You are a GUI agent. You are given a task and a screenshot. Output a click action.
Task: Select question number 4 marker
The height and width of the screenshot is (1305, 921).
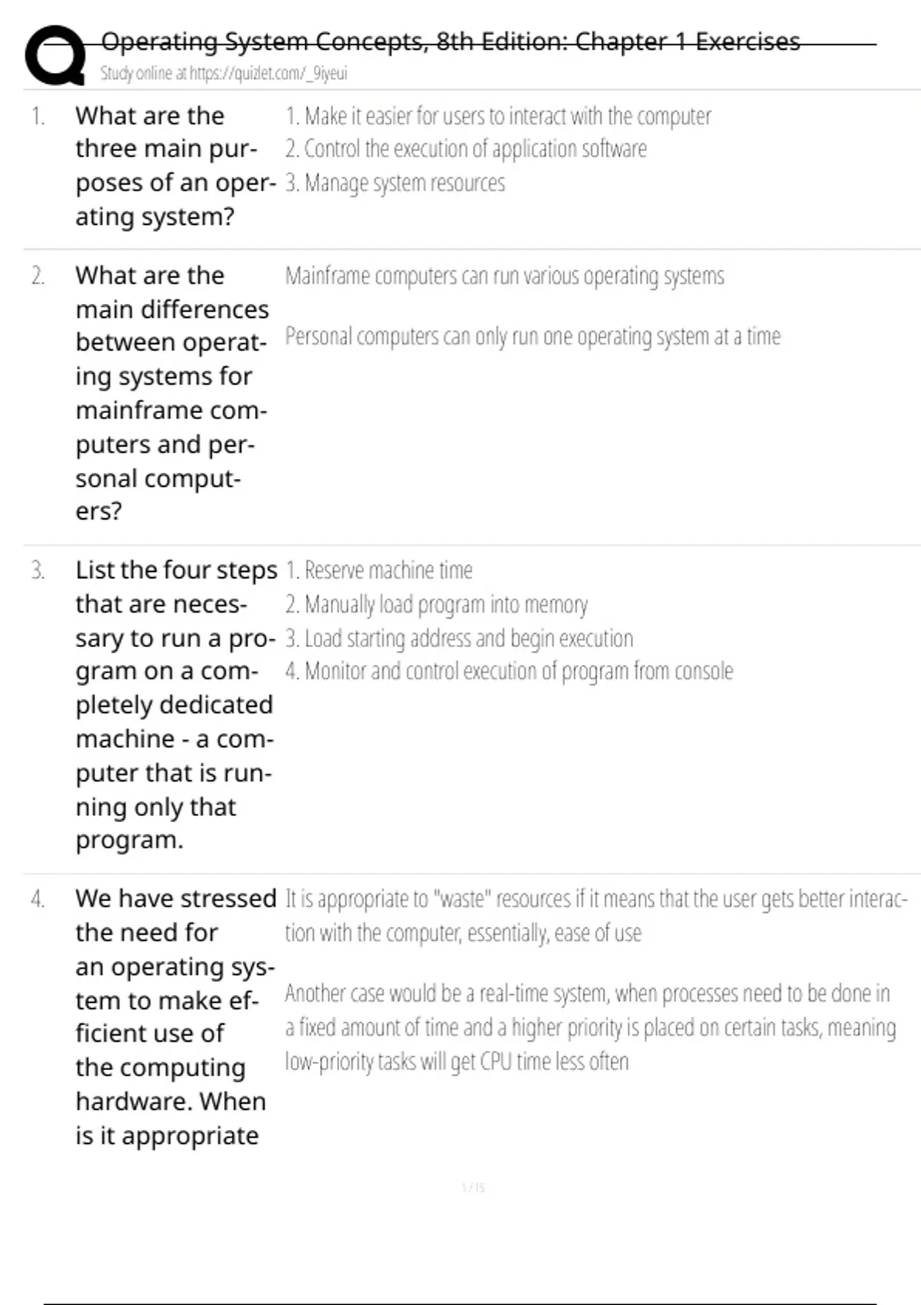coord(38,899)
